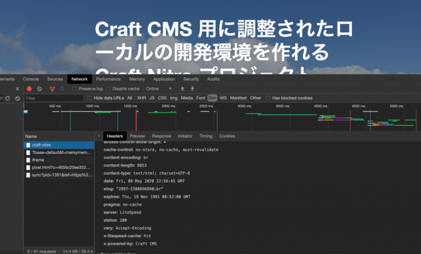Click the Filter text input field
Image resolution: width=421 pixels, height=254 pixels.
[53, 98]
